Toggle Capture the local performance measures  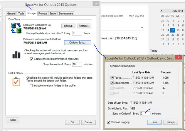tap(32, 59)
